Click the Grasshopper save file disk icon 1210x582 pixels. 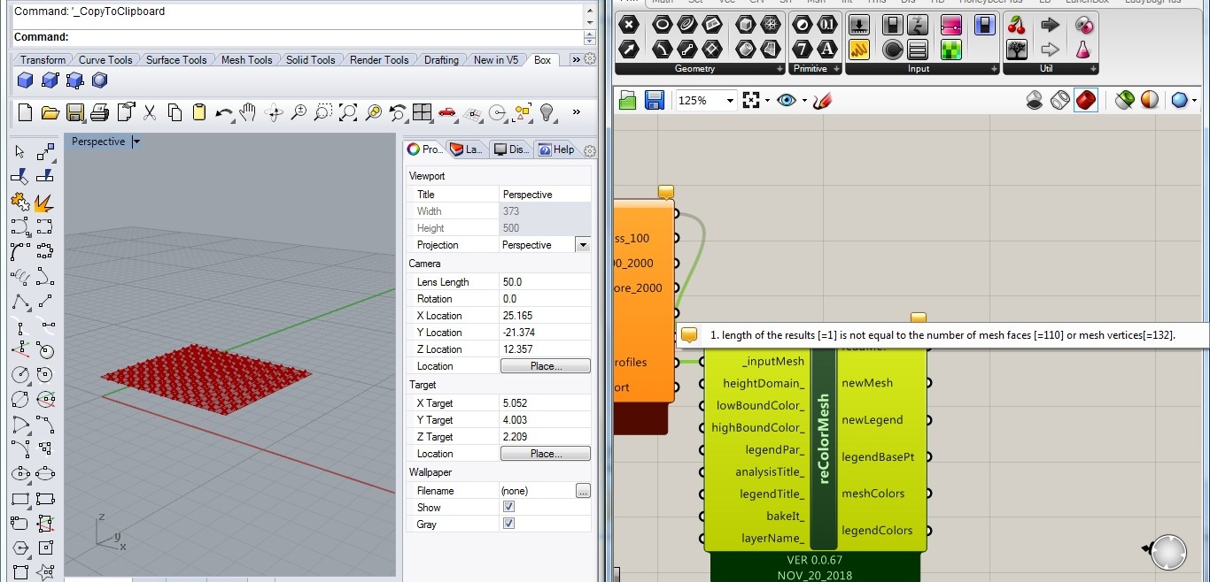click(x=655, y=100)
